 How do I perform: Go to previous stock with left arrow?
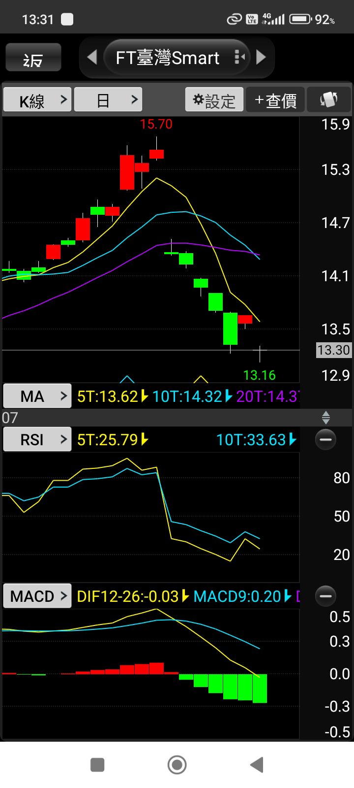point(92,58)
